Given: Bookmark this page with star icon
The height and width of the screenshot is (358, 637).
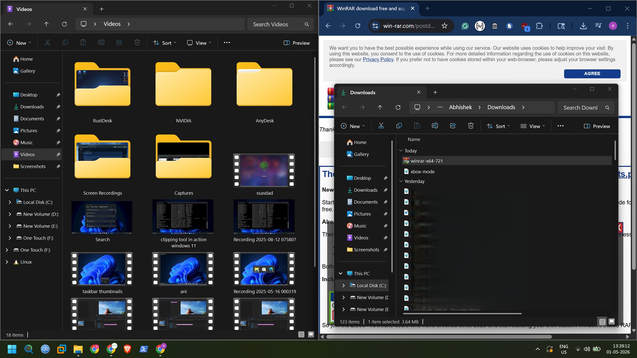Looking at the screenshot, I should (x=445, y=26).
